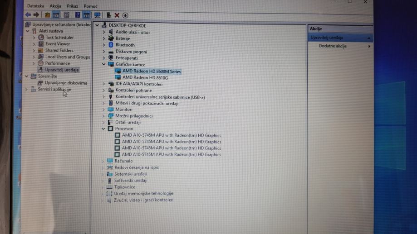
Task: Open the Pomoć menu
Action: (x=90, y=6)
